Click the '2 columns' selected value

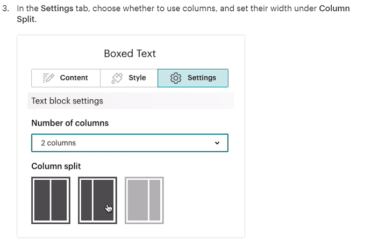point(59,143)
